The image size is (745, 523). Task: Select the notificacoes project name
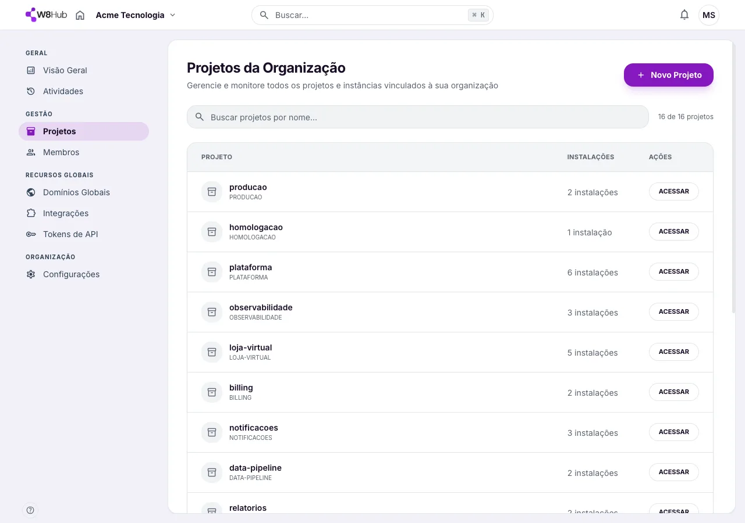pos(254,428)
